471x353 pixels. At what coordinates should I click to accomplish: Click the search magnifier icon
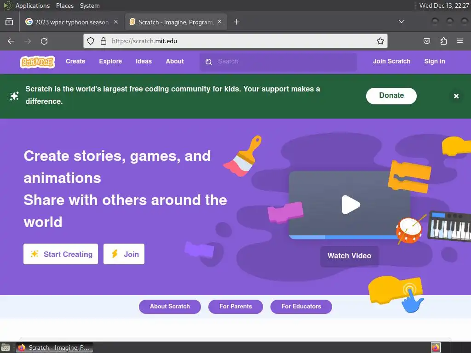(209, 62)
